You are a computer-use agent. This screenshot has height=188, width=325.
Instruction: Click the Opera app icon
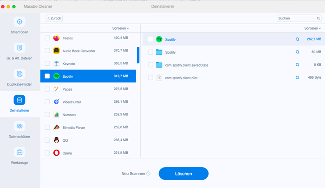[x=56, y=153]
